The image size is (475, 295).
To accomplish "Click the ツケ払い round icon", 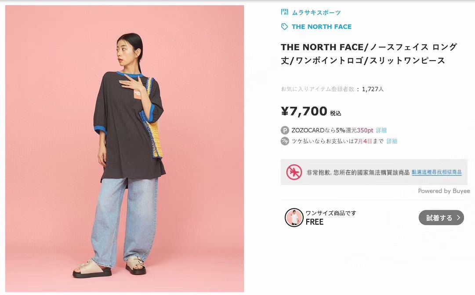I will [x=285, y=141].
